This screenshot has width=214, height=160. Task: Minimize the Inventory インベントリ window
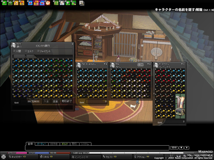182,64
